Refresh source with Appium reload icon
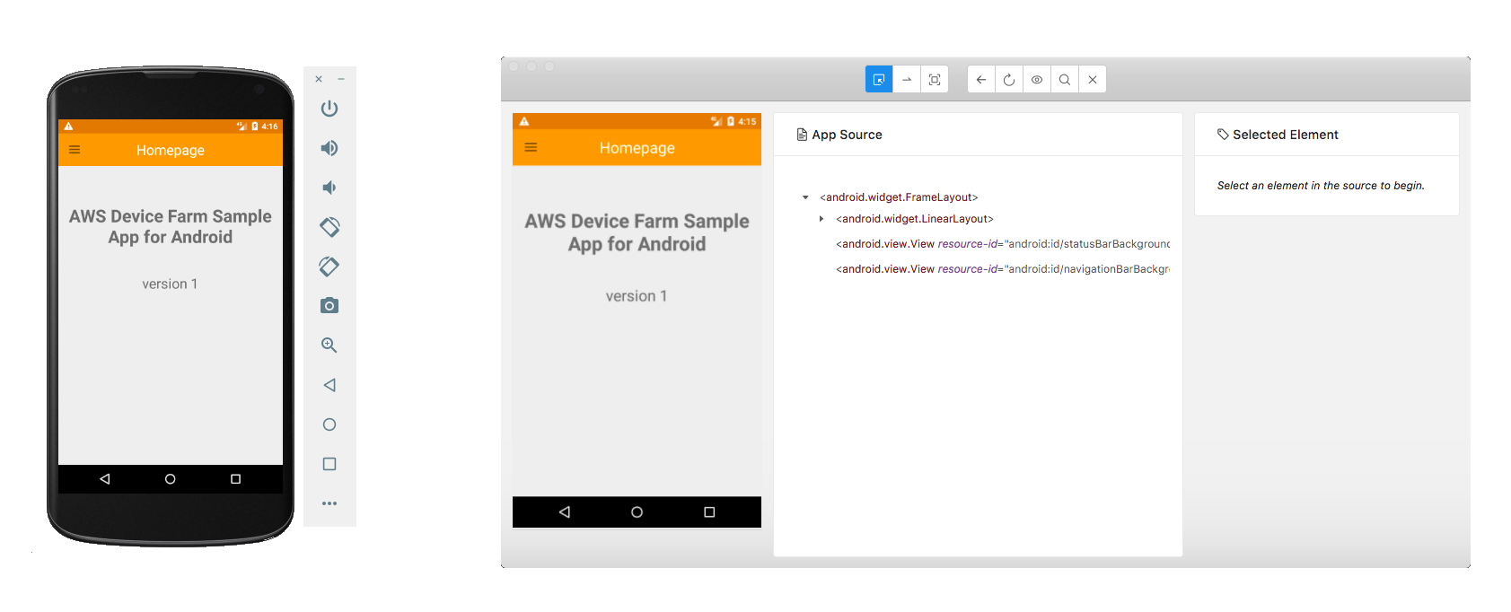 [1009, 79]
